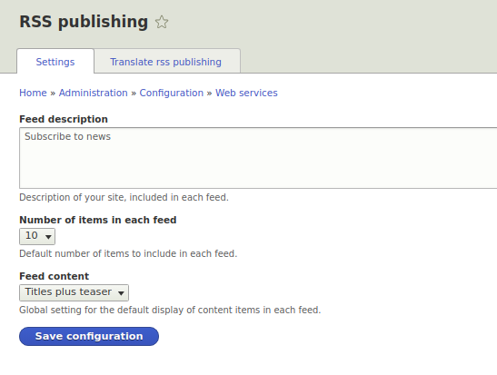Click inside the Feed description text area
This screenshot has width=497, height=375.
(x=258, y=158)
